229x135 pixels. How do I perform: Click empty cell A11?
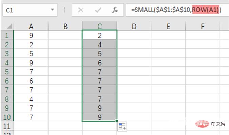click(31, 126)
